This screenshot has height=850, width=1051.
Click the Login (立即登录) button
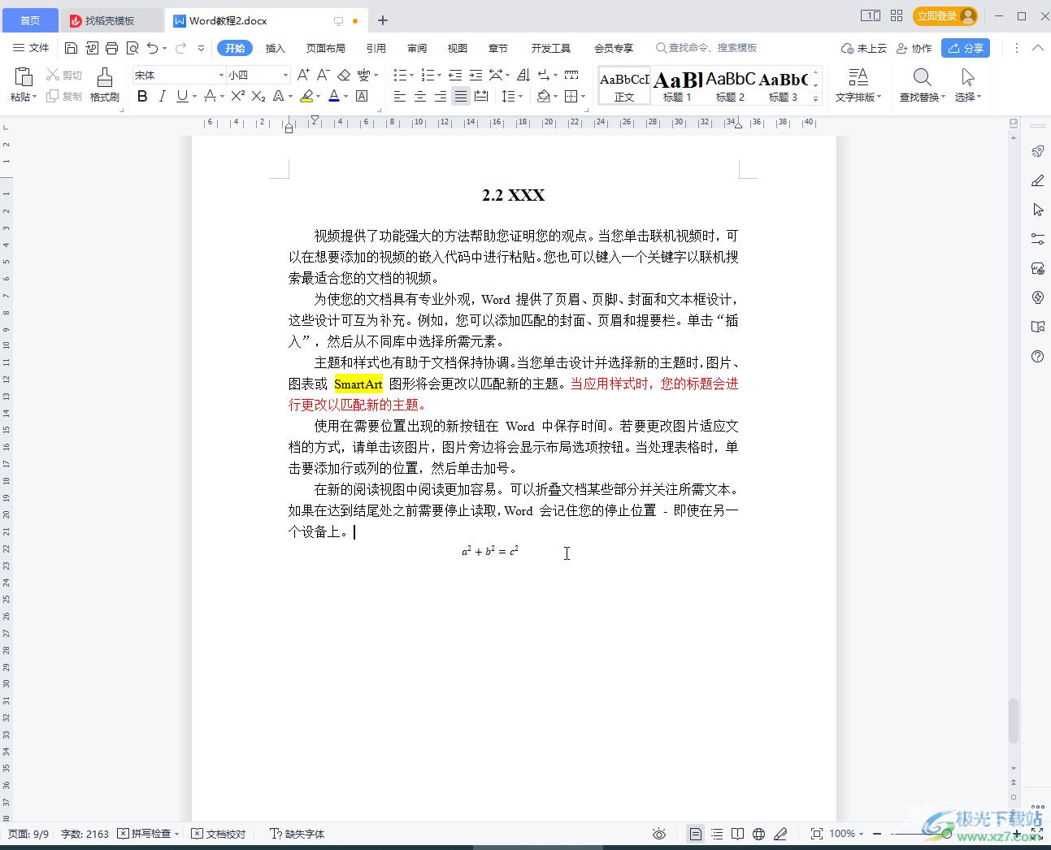(x=945, y=16)
